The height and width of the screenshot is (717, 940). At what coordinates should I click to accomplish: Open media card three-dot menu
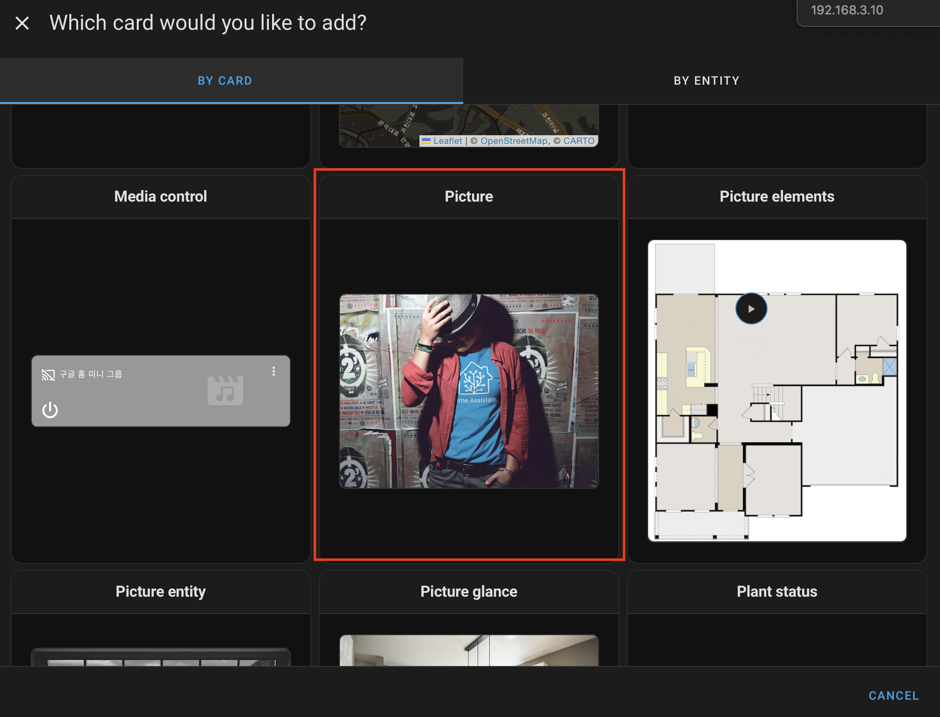tap(274, 371)
